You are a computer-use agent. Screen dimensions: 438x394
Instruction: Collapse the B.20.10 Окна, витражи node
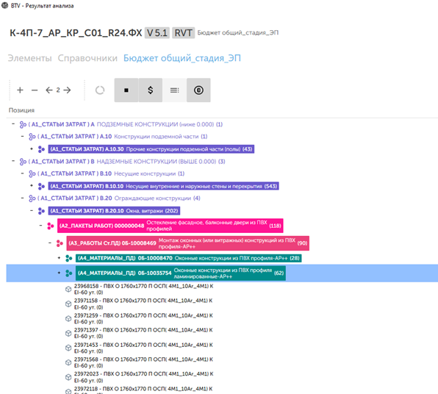(32, 210)
